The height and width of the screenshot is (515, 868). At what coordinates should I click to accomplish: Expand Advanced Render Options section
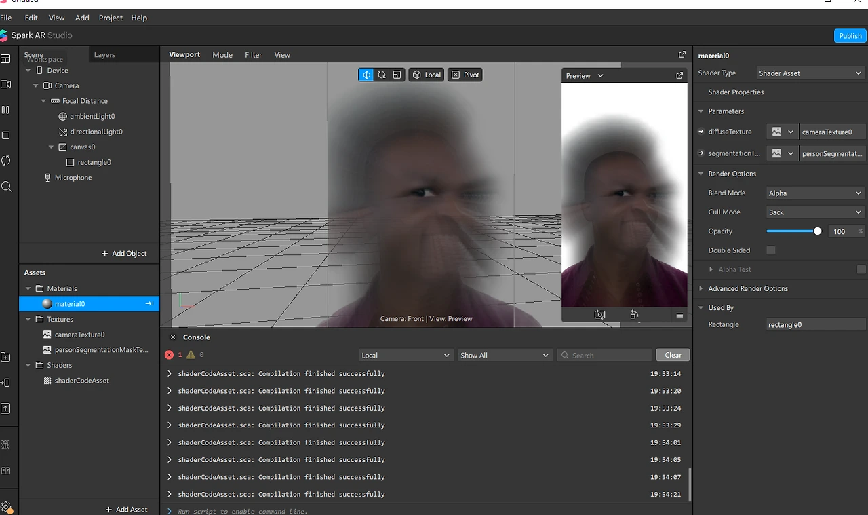701,288
